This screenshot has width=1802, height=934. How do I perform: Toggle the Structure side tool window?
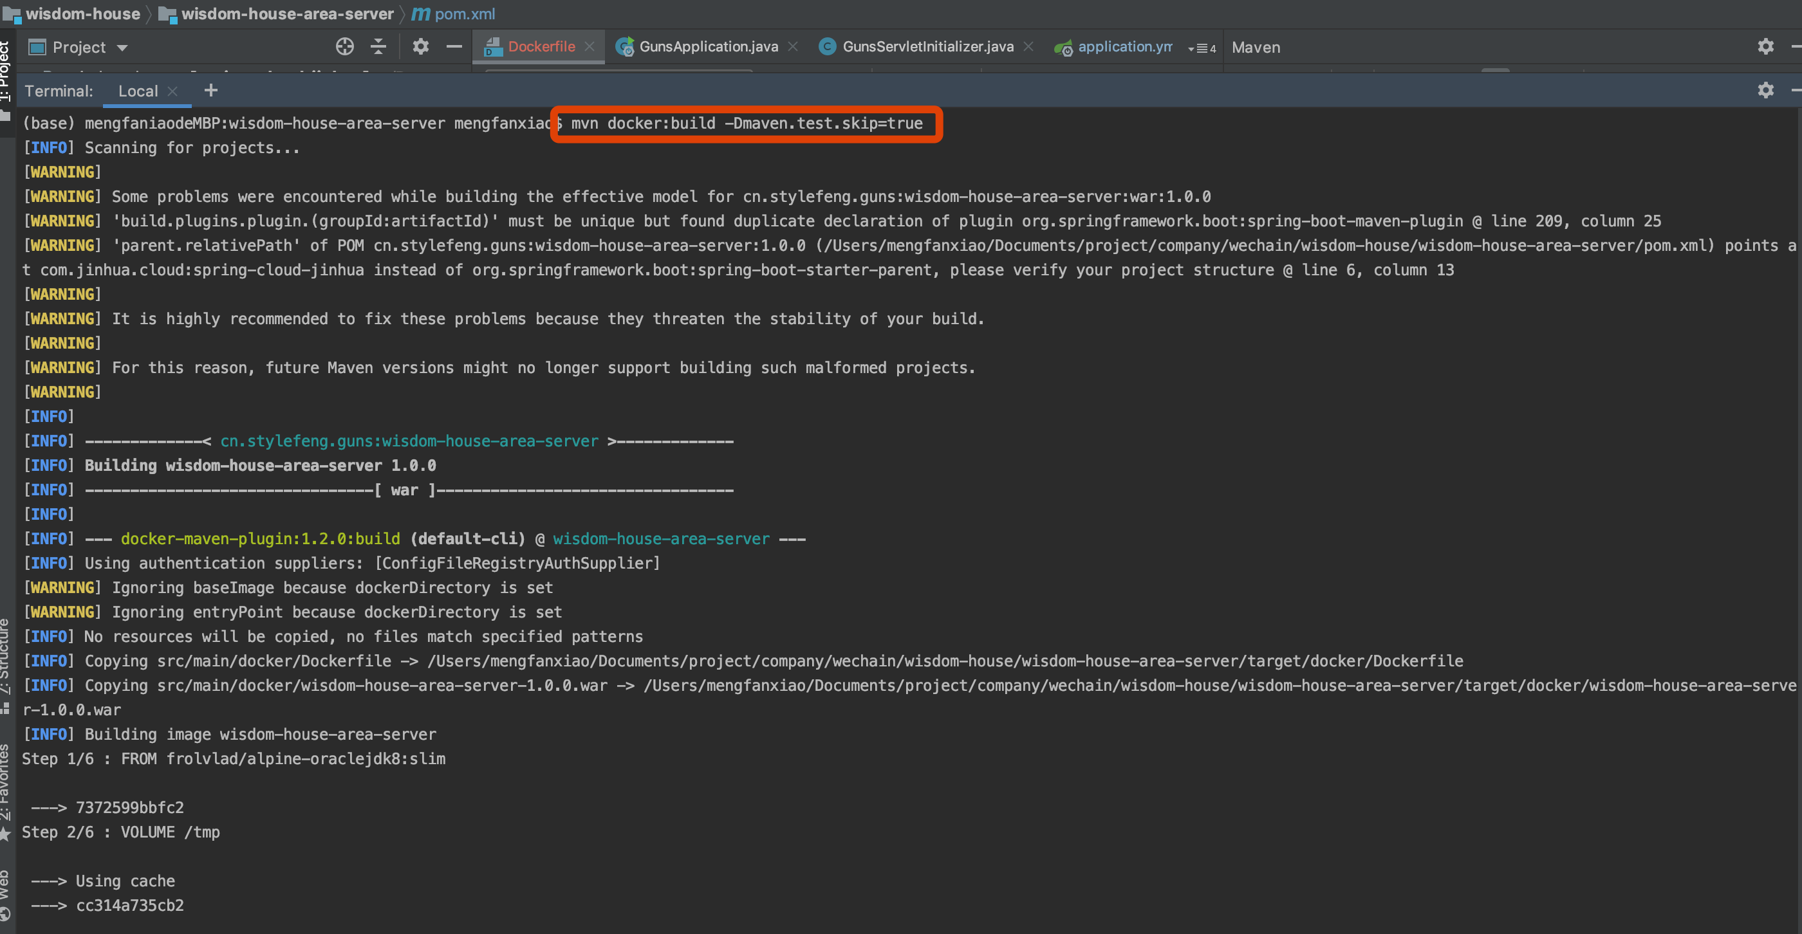point(6,657)
